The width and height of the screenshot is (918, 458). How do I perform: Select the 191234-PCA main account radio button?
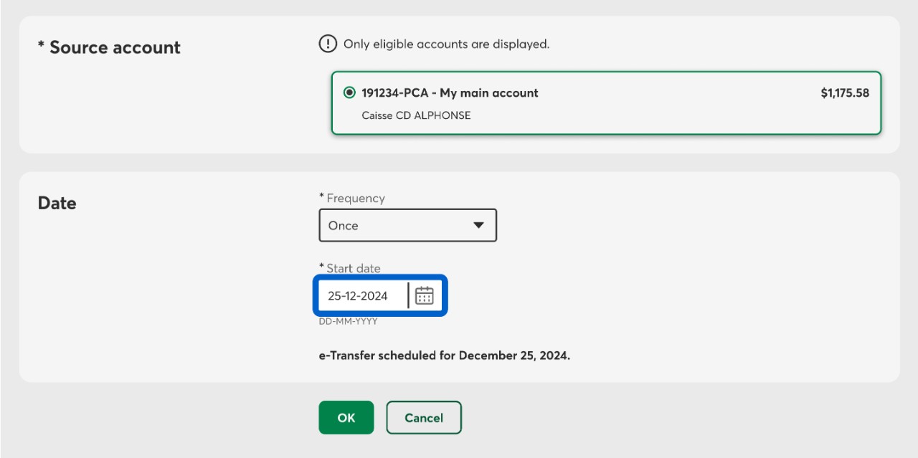(349, 92)
